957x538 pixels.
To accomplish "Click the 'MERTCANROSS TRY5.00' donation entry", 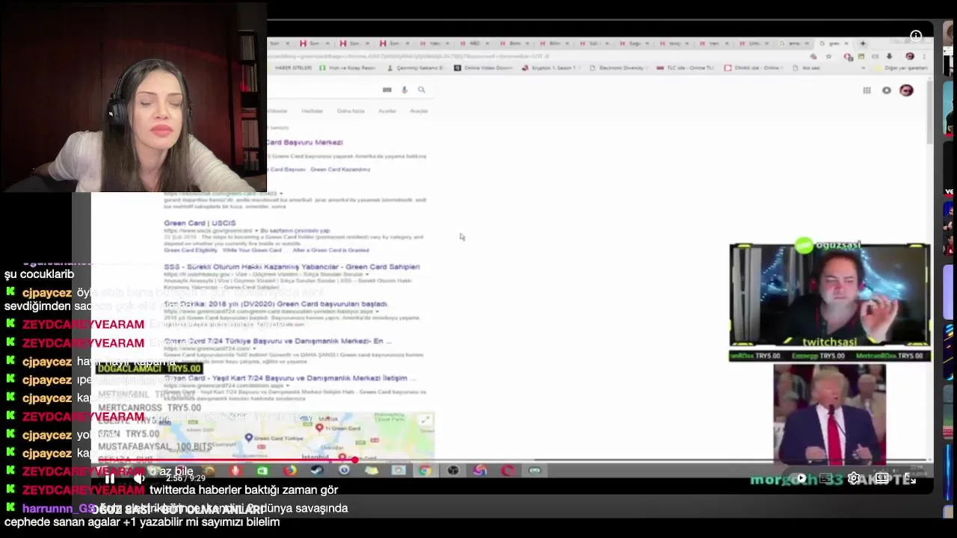I will pos(150,408).
